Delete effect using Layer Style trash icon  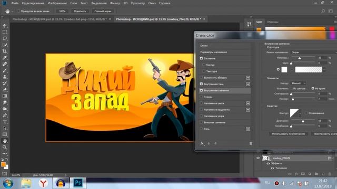point(251,143)
